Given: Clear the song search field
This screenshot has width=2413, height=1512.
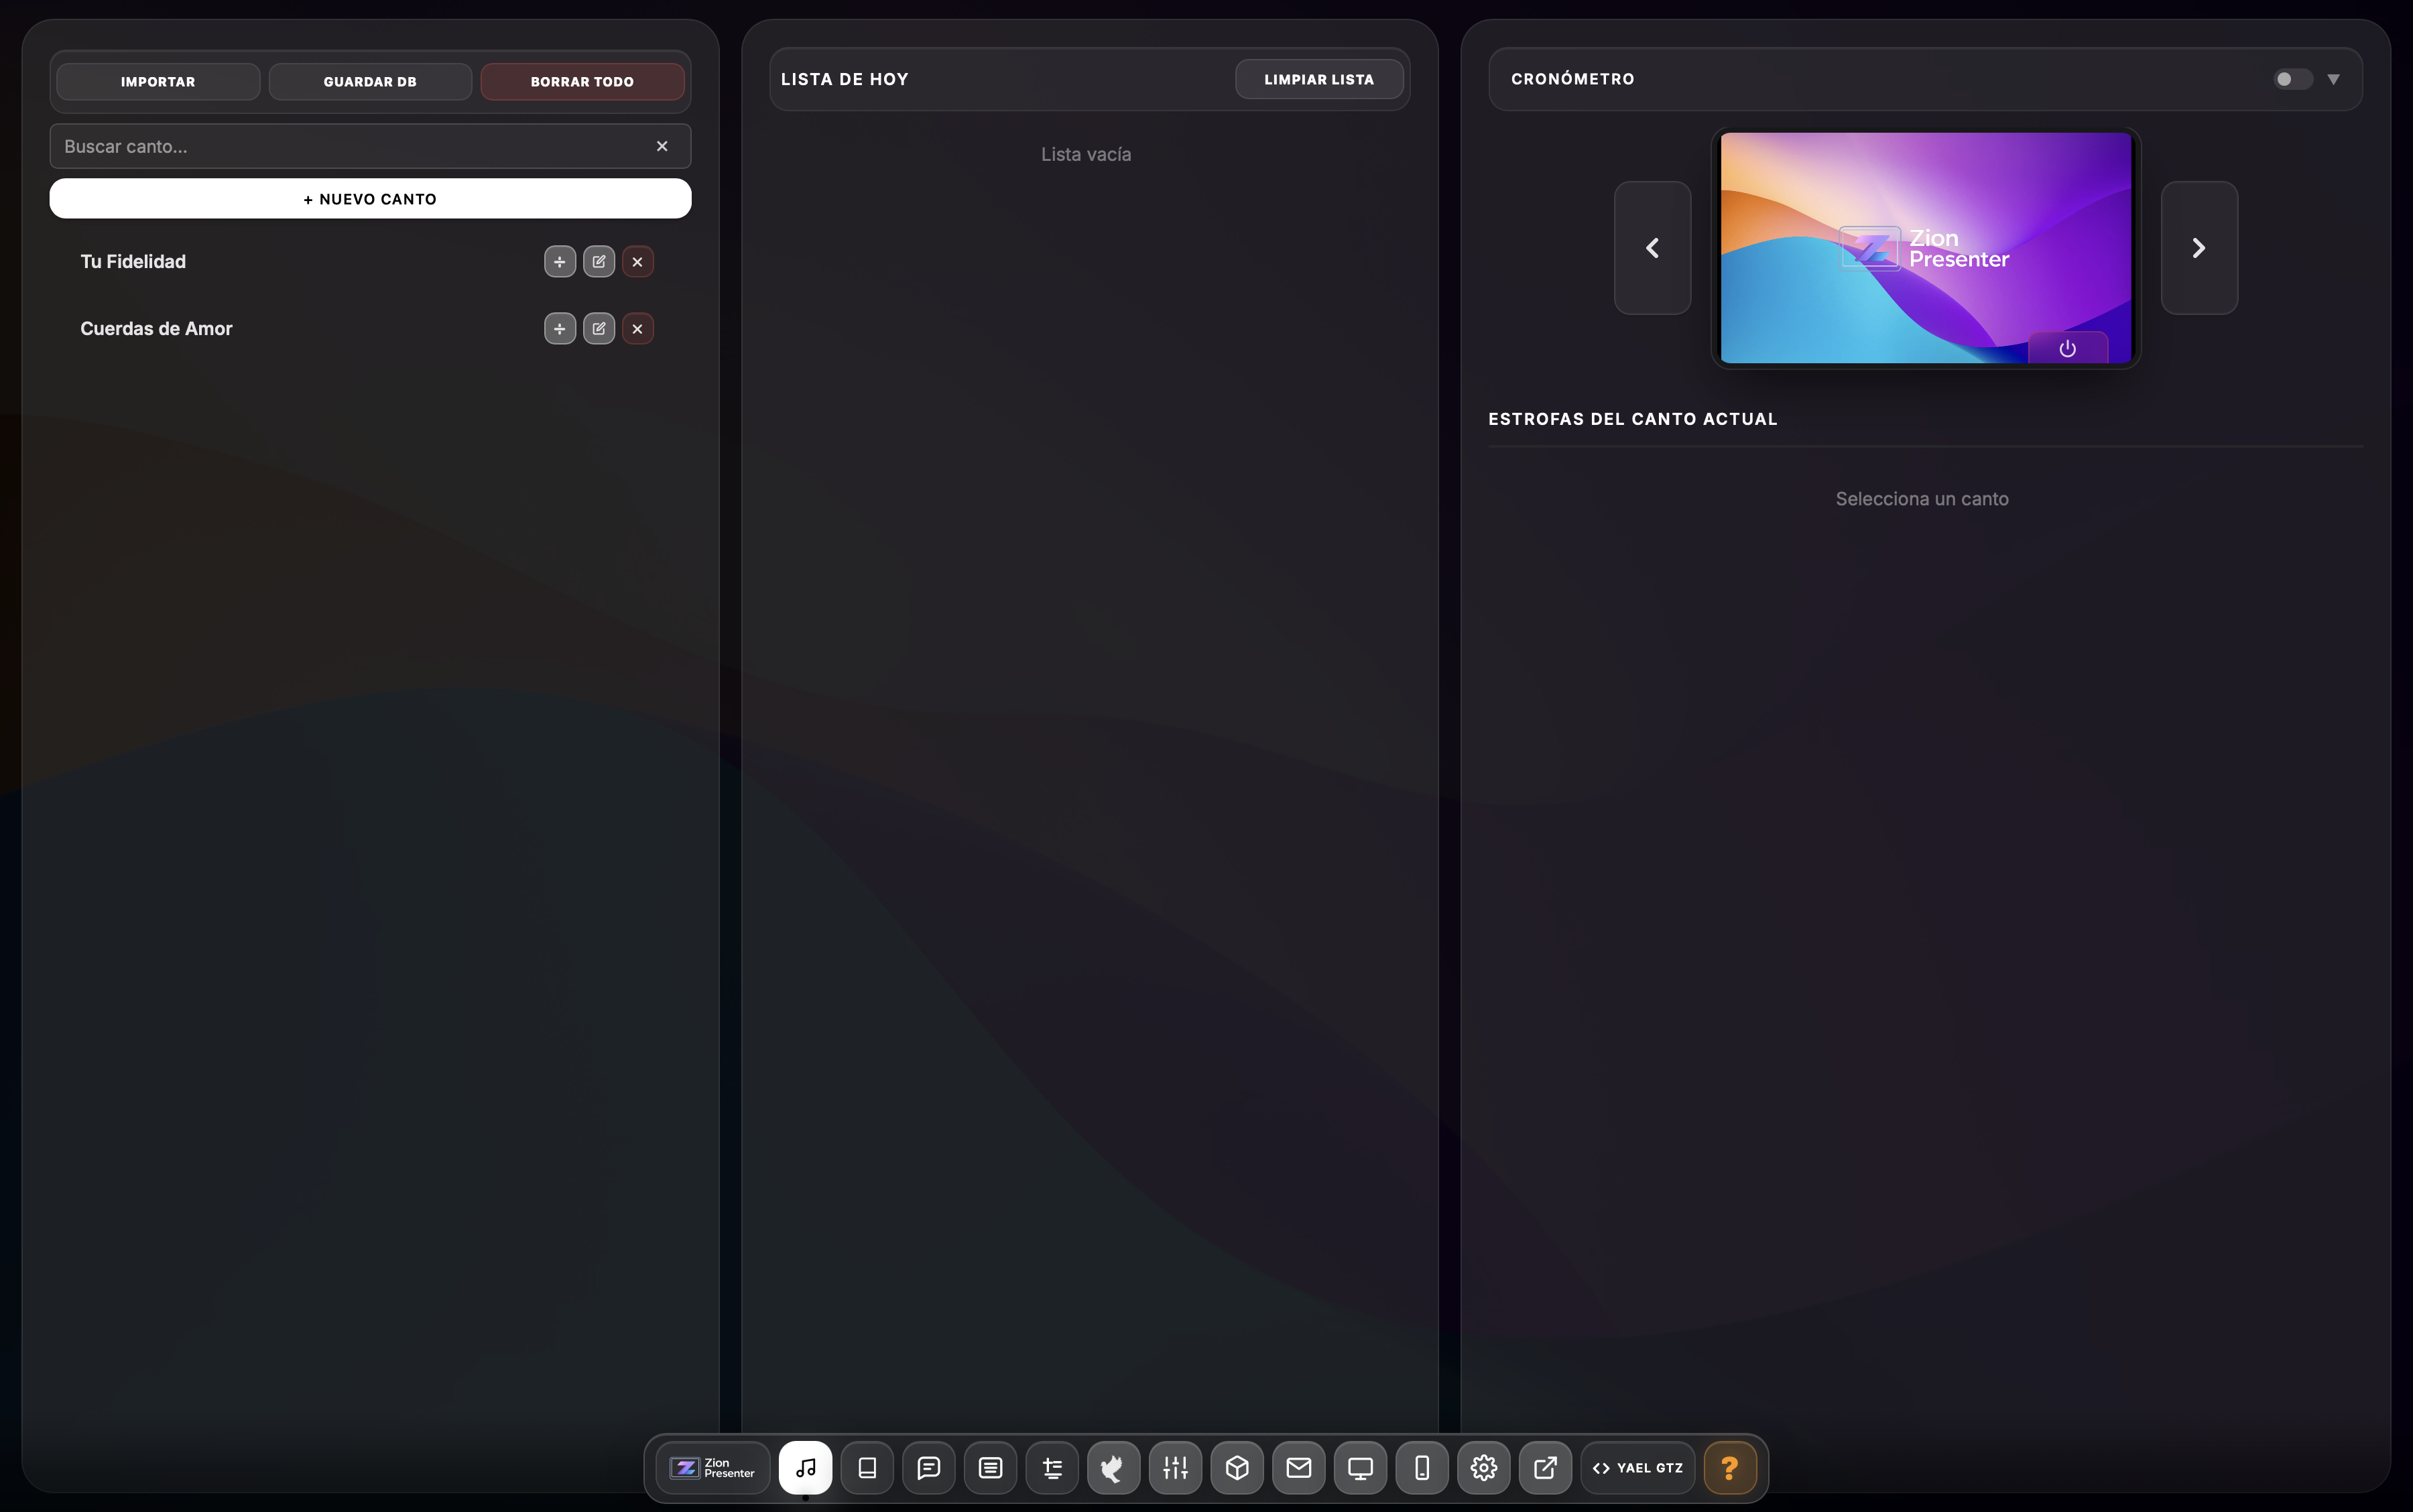Looking at the screenshot, I should [x=662, y=146].
